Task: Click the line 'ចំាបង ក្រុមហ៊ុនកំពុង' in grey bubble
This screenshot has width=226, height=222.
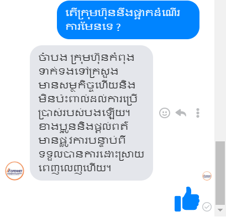Action: pos(86,57)
